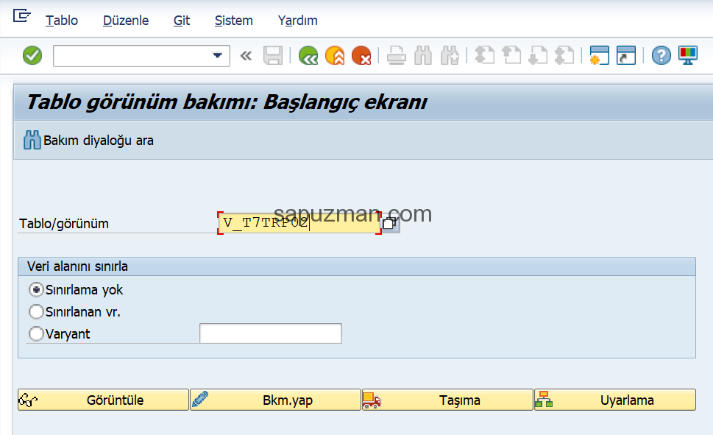The image size is (713, 435).
Task: Click the Görüntüle button
Action: pyautogui.click(x=103, y=400)
